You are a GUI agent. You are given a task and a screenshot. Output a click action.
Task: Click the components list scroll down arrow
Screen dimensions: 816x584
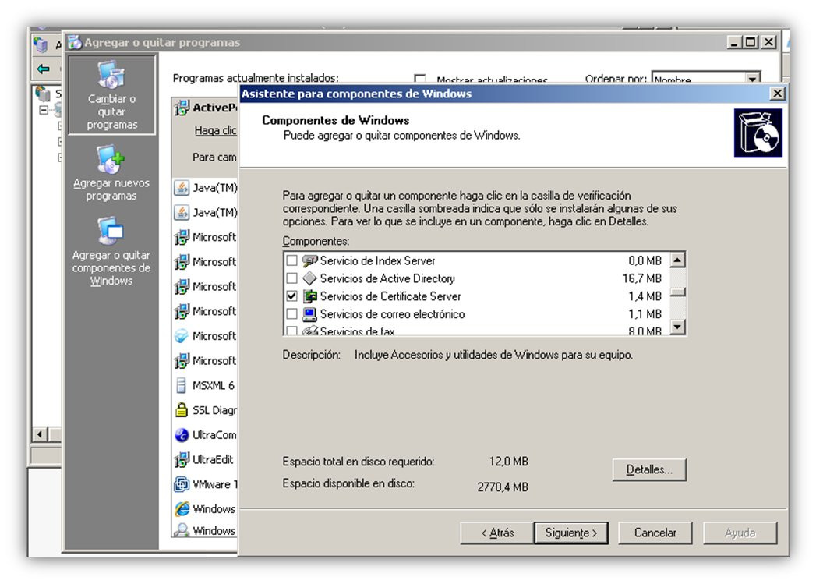click(x=677, y=327)
